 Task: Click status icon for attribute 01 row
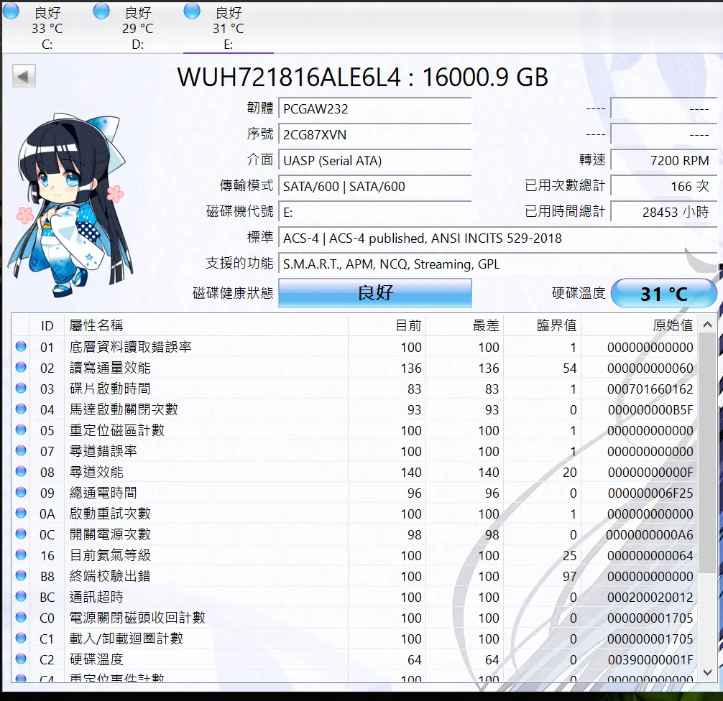click(x=21, y=347)
